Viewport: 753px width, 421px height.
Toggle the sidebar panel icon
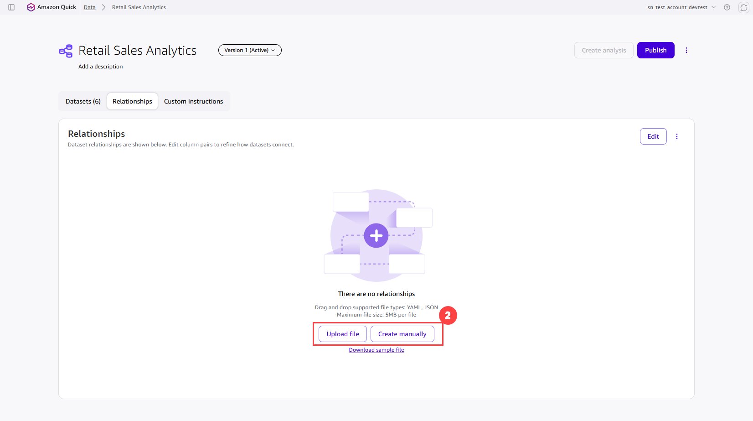pos(11,7)
